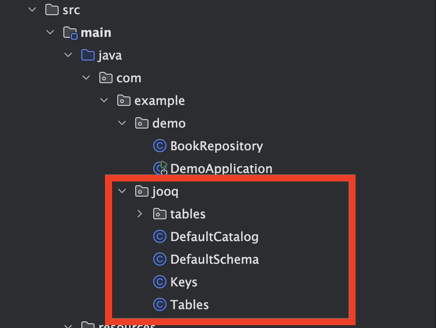Image resolution: width=436 pixels, height=328 pixels.
Task: Select BookRepository in the project tree
Action: (x=217, y=146)
